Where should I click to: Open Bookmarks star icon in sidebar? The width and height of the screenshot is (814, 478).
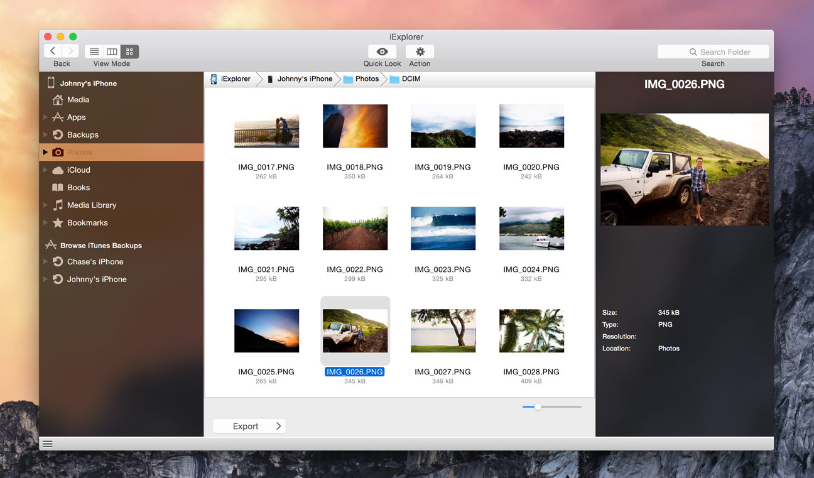point(58,223)
